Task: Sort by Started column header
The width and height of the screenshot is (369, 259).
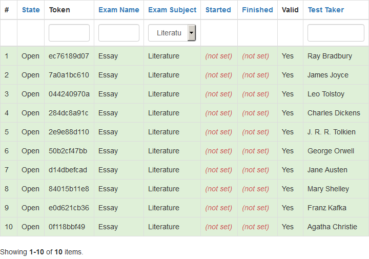Action: click(x=218, y=10)
